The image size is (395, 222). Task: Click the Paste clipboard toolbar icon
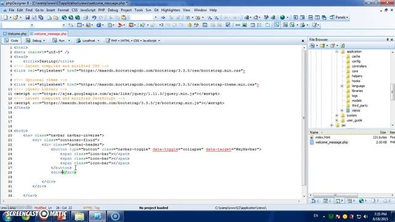pos(123,17)
